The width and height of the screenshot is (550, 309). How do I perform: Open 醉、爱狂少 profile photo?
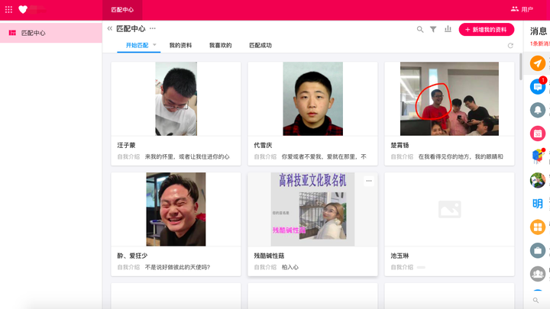176,209
